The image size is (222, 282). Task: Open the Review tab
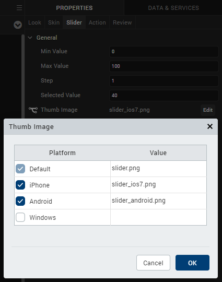click(x=122, y=22)
